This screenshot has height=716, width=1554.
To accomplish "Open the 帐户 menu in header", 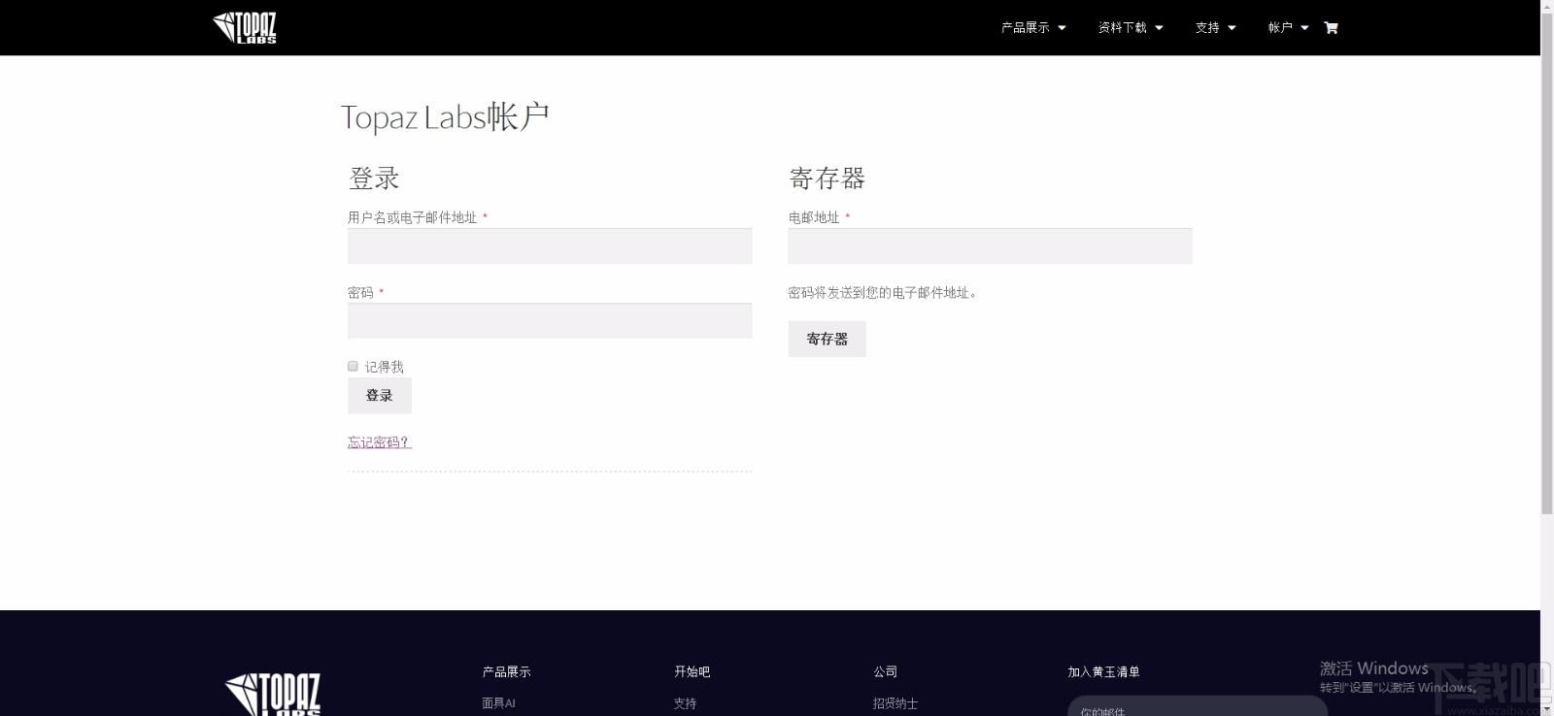I will tap(1280, 28).
